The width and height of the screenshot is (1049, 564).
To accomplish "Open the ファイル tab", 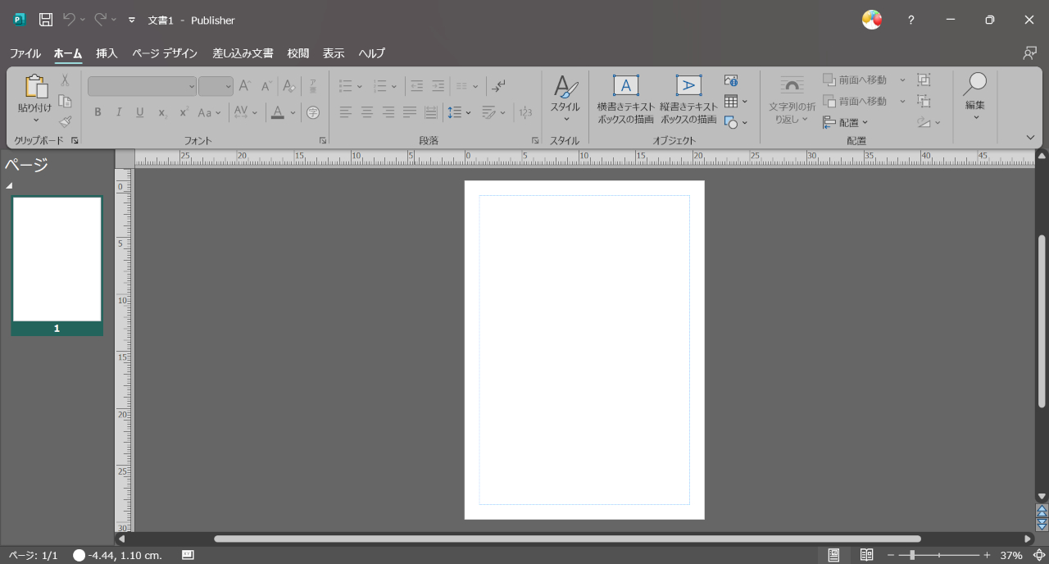I will [25, 53].
